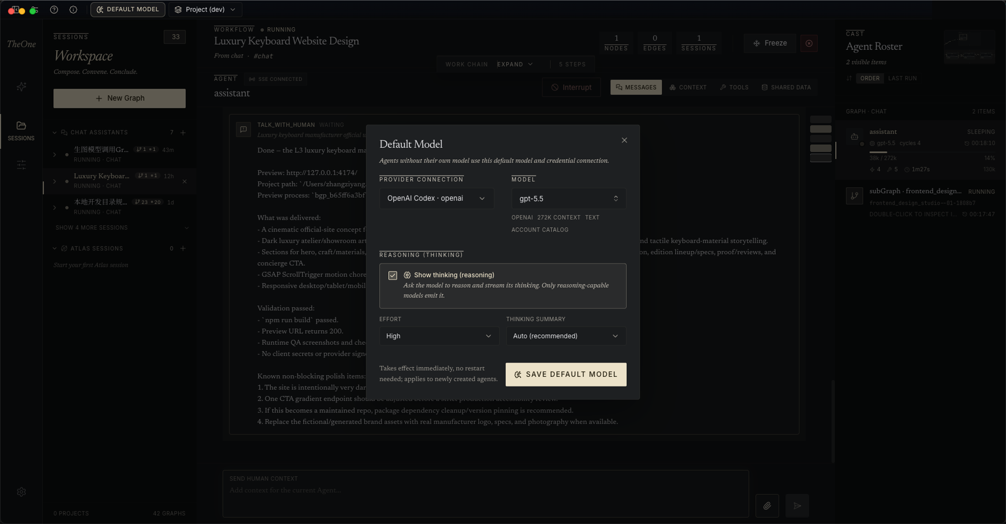Open the Project (dev) dropdown
This screenshot has height=524, width=1006.
coord(205,9)
